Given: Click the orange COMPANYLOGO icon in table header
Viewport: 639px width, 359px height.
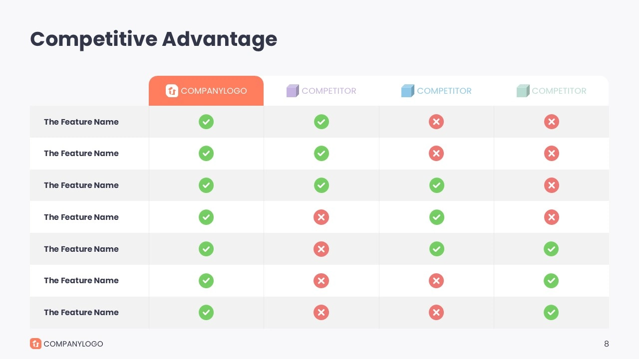Looking at the screenshot, I should tap(172, 91).
